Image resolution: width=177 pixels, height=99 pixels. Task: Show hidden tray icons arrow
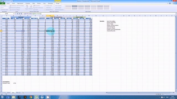point(160,97)
